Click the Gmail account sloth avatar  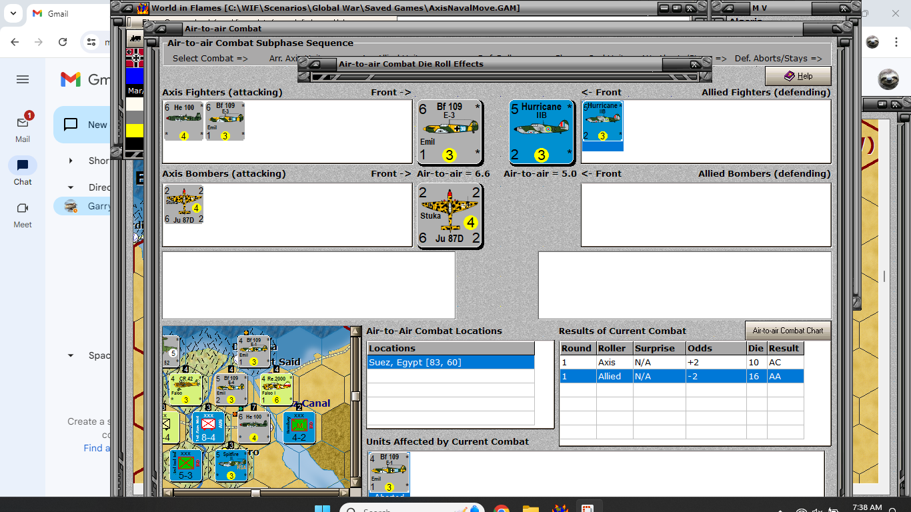[x=888, y=79]
